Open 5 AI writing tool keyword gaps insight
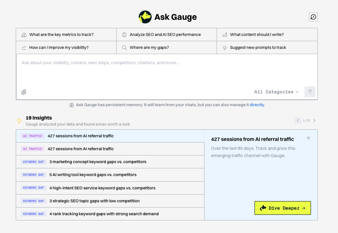 [110, 175]
